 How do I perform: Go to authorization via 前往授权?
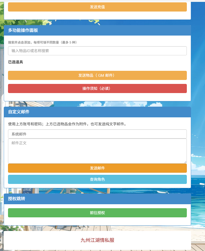tap(97, 213)
